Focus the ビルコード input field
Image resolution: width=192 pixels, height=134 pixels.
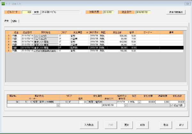(x=27, y=12)
